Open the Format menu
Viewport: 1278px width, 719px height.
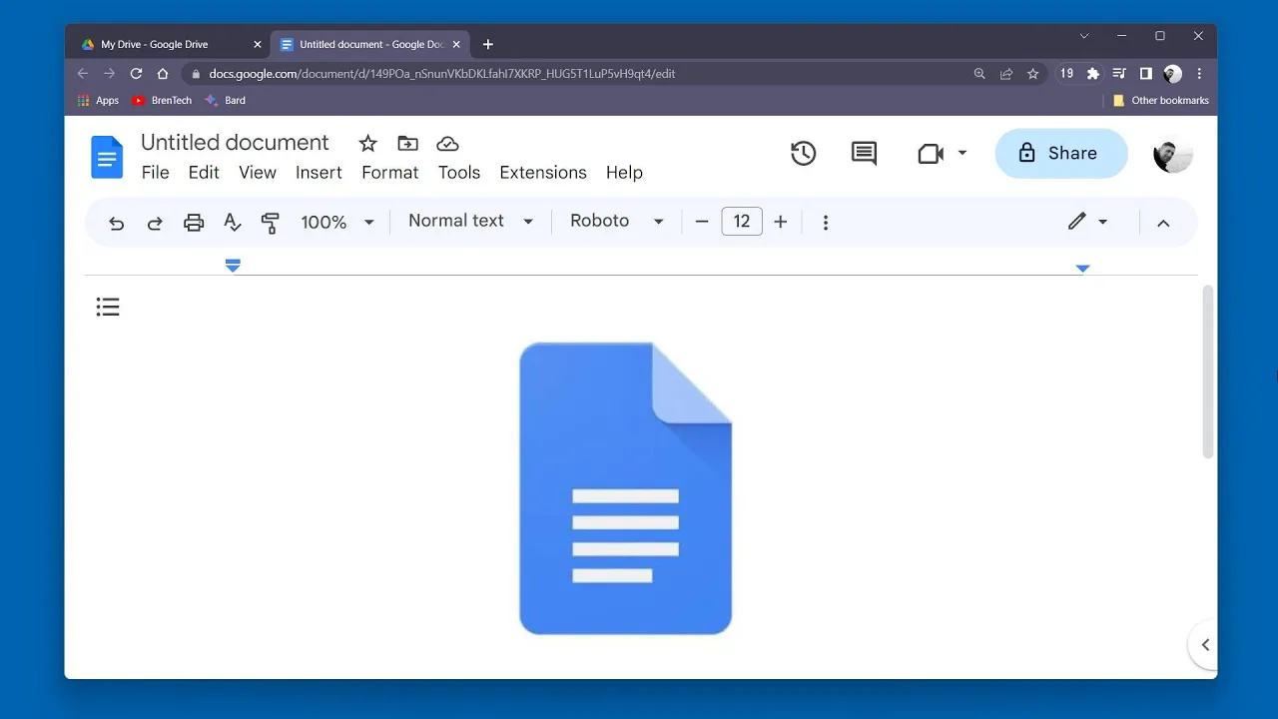point(390,173)
